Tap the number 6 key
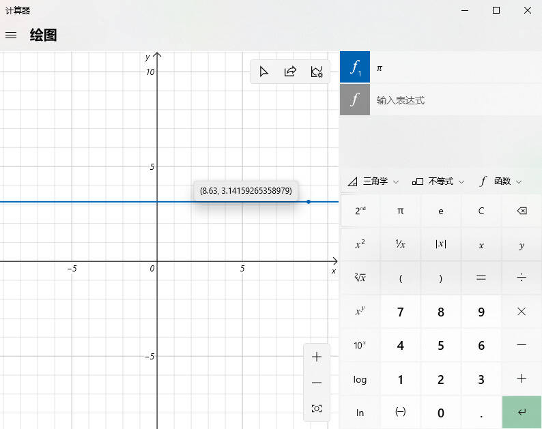 [x=481, y=345]
